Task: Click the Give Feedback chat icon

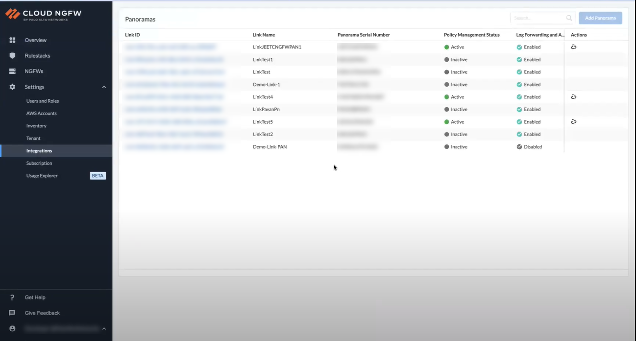Action: [x=12, y=313]
